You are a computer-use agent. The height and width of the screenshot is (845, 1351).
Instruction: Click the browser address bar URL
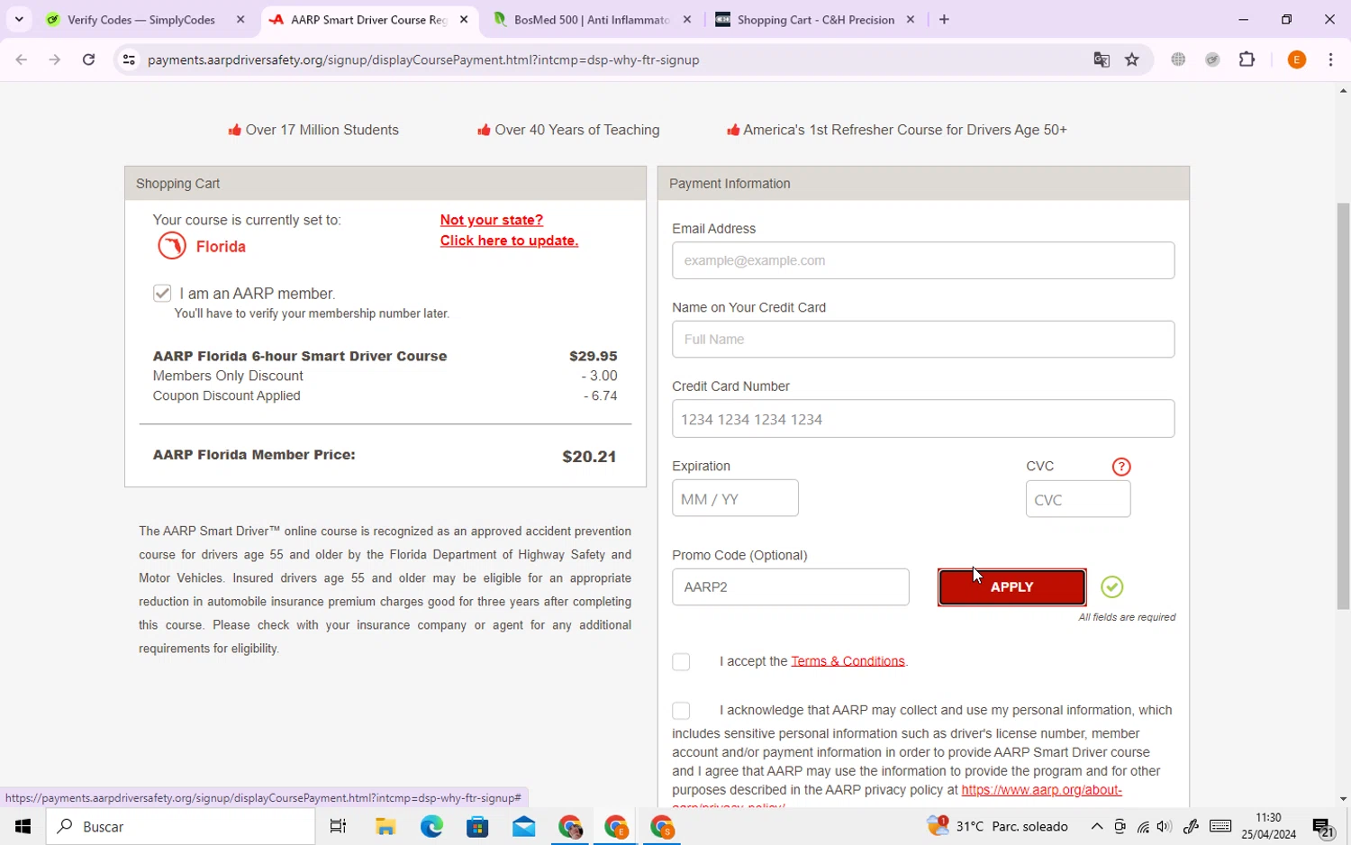tap(423, 59)
